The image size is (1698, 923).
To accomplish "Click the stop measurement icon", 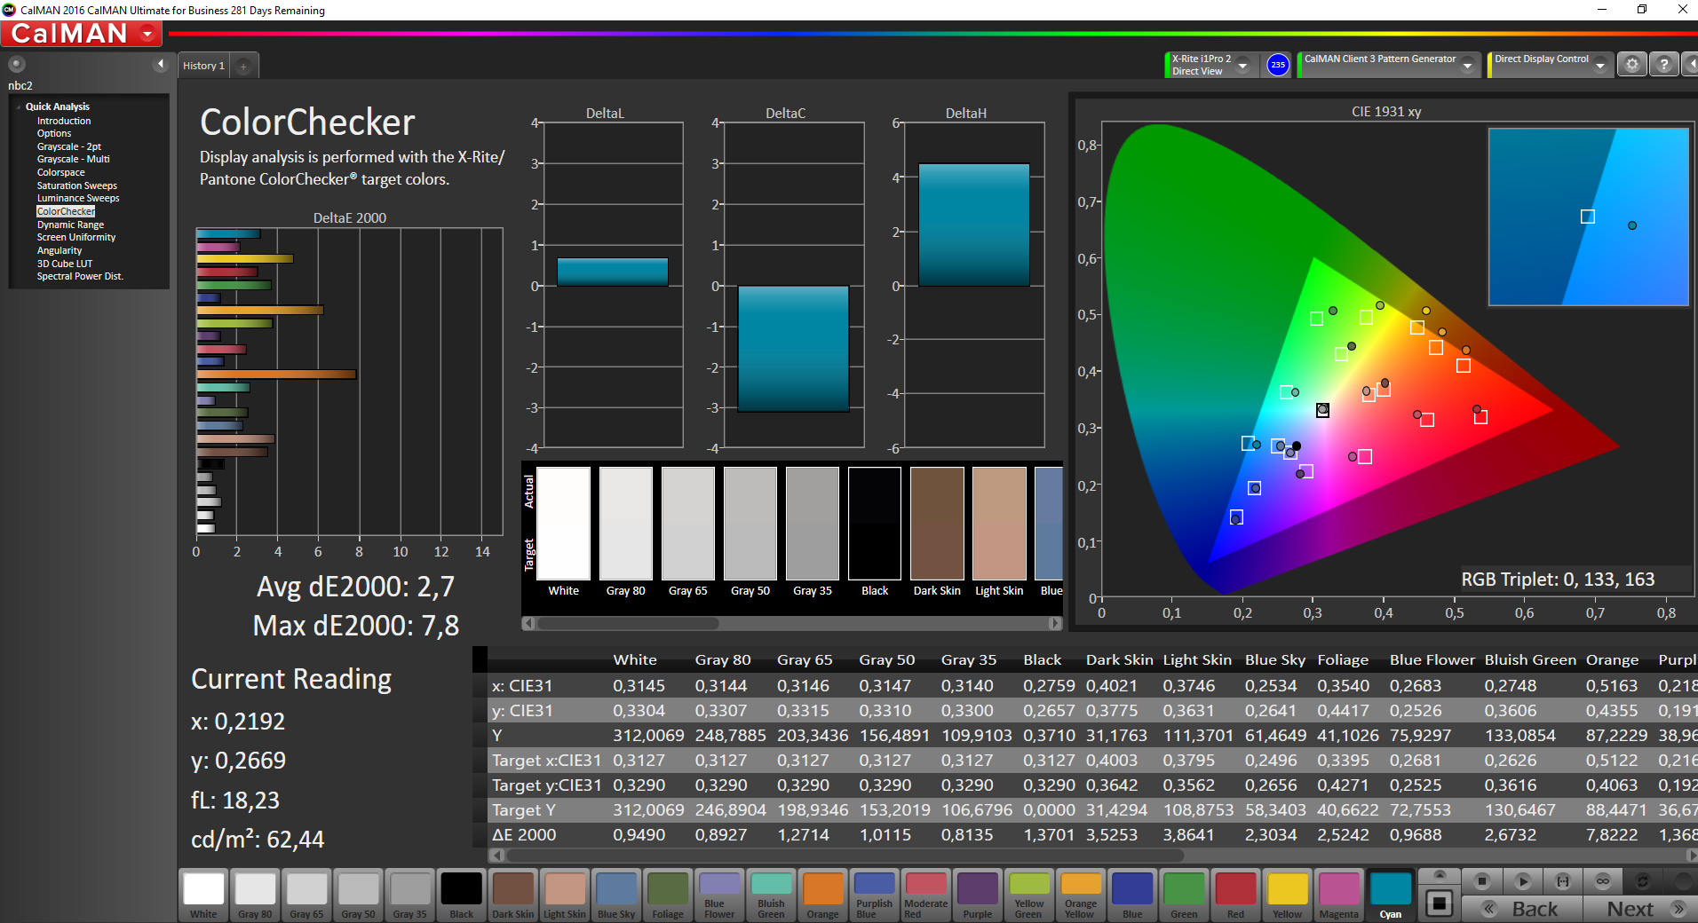I will coord(1481,881).
